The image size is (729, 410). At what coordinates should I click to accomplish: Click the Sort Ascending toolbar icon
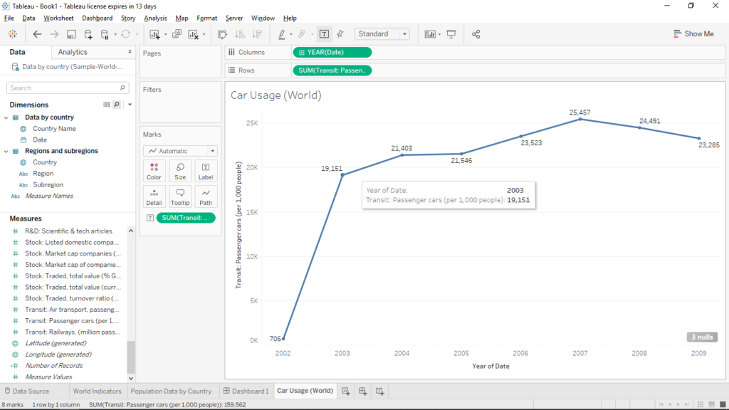coord(240,33)
